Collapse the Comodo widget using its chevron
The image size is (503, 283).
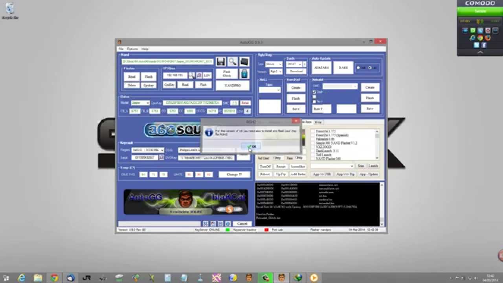[480, 52]
